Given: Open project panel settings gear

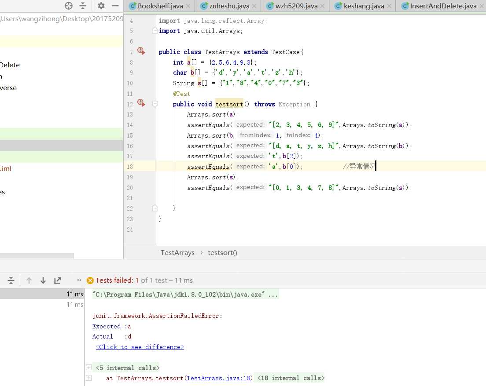Looking at the screenshot, I should pos(101,6).
